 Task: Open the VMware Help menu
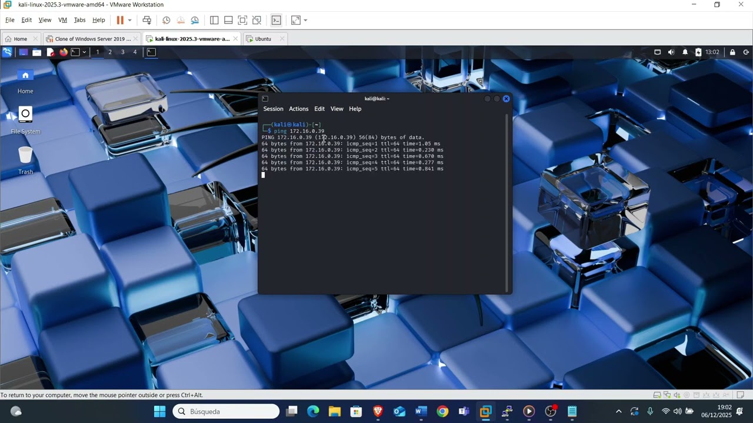pos(99,20)
